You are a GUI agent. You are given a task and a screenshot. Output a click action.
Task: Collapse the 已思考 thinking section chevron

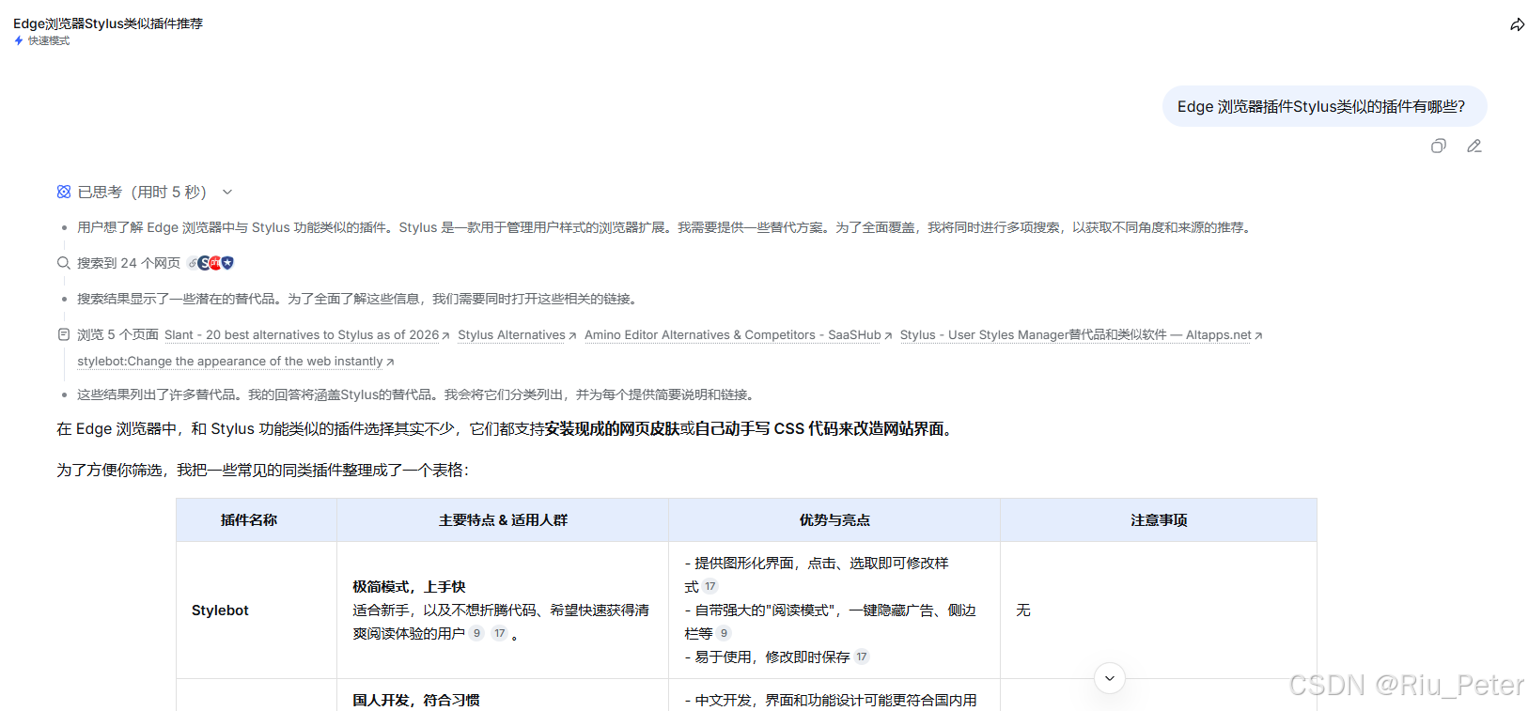click(x=227, y=192)
